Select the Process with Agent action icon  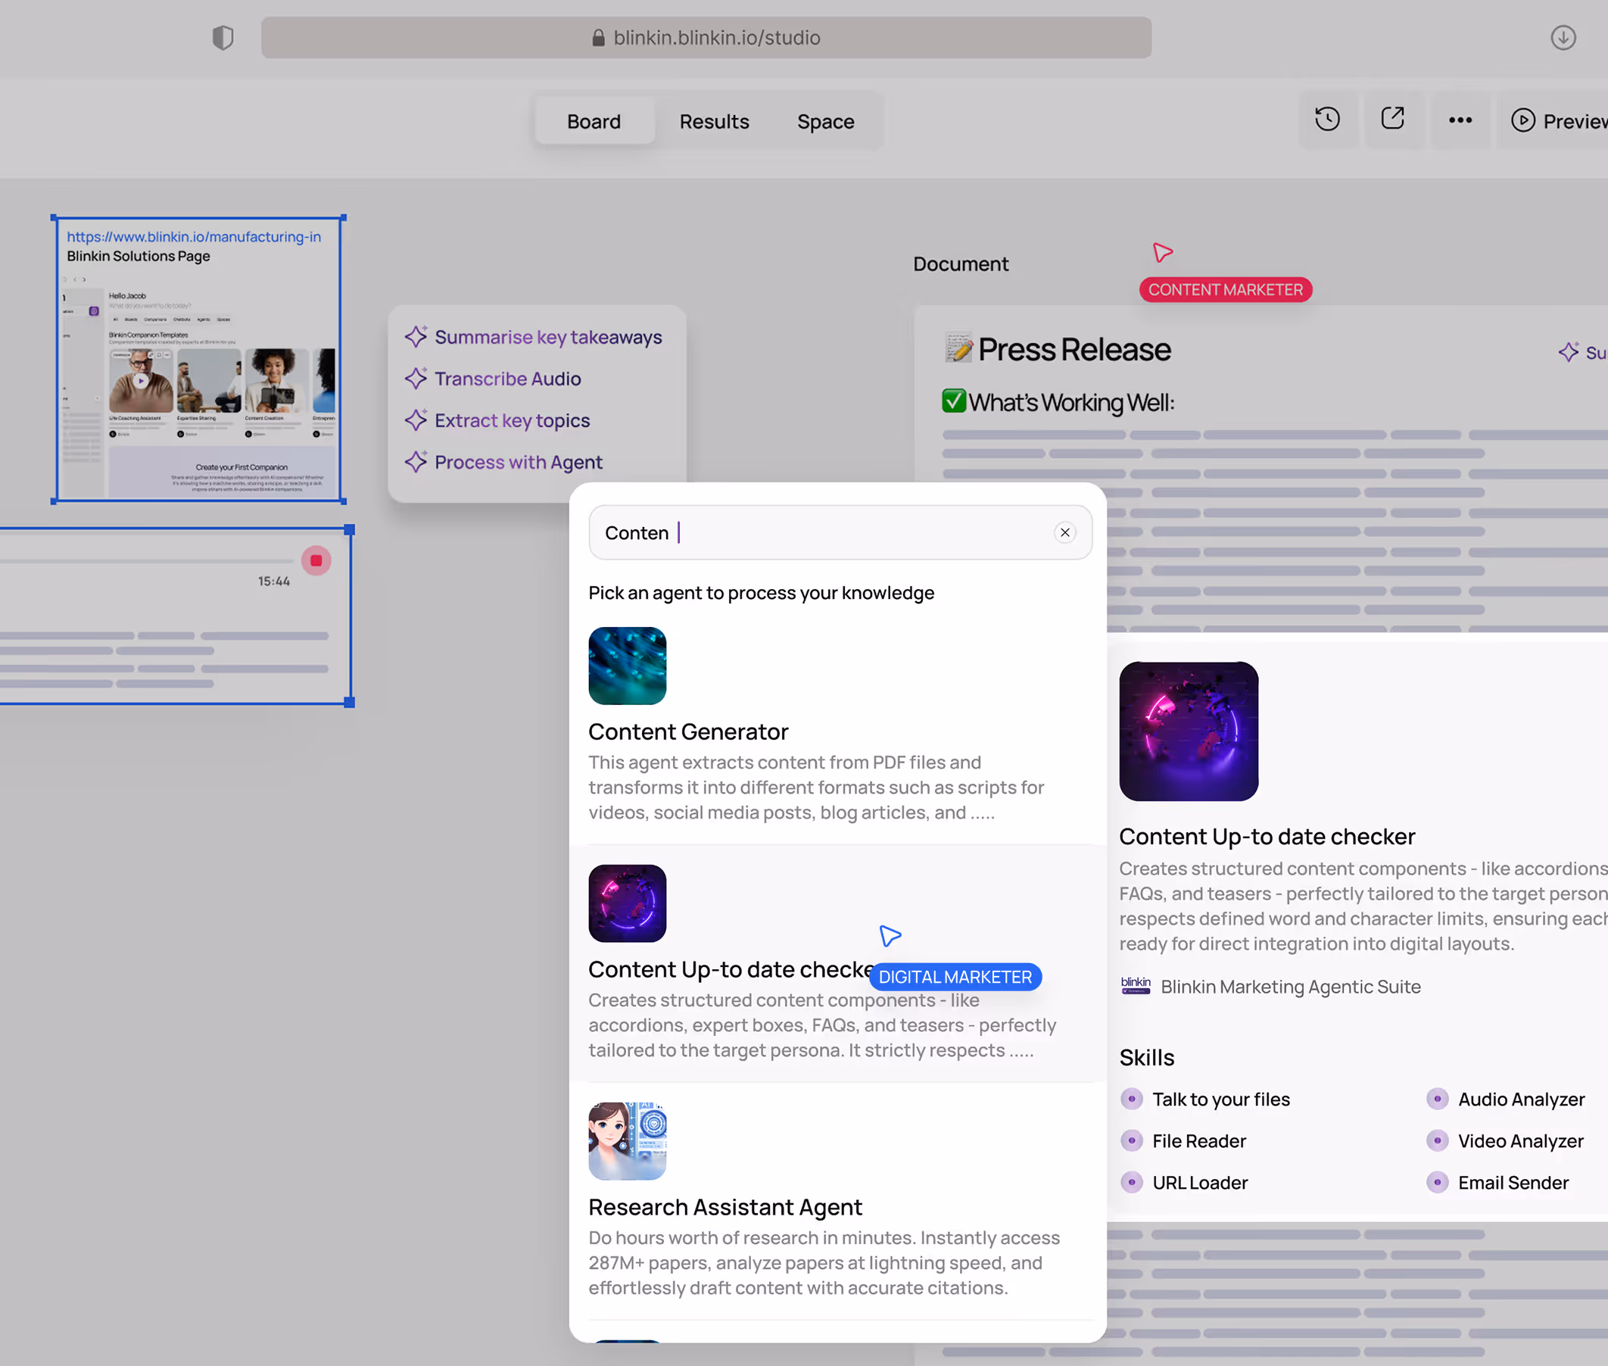coord(416,462)
